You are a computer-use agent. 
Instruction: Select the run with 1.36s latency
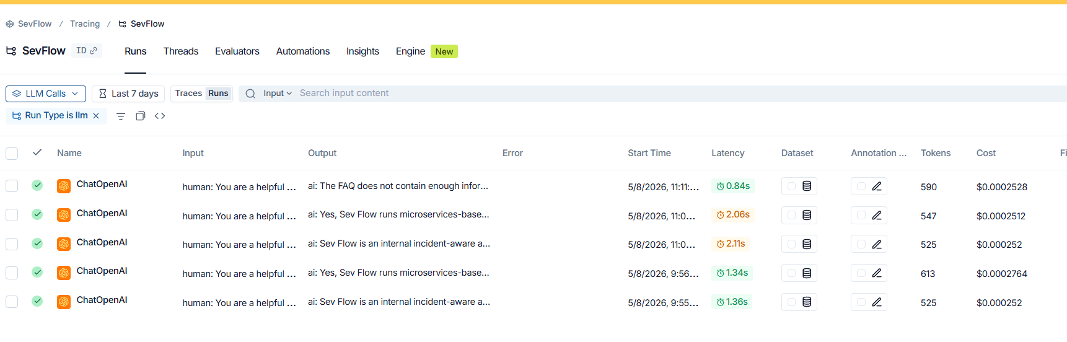tap(12, 302)
